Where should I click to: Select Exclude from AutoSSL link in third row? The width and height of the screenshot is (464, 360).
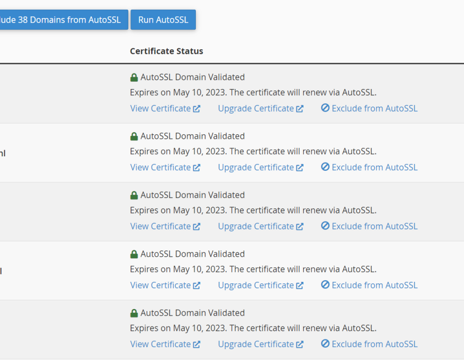click(369, 226)
